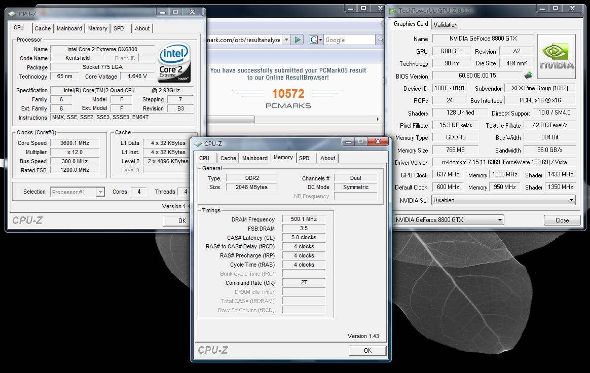Click the NVIDIA logo in GPU-Z

557,56
